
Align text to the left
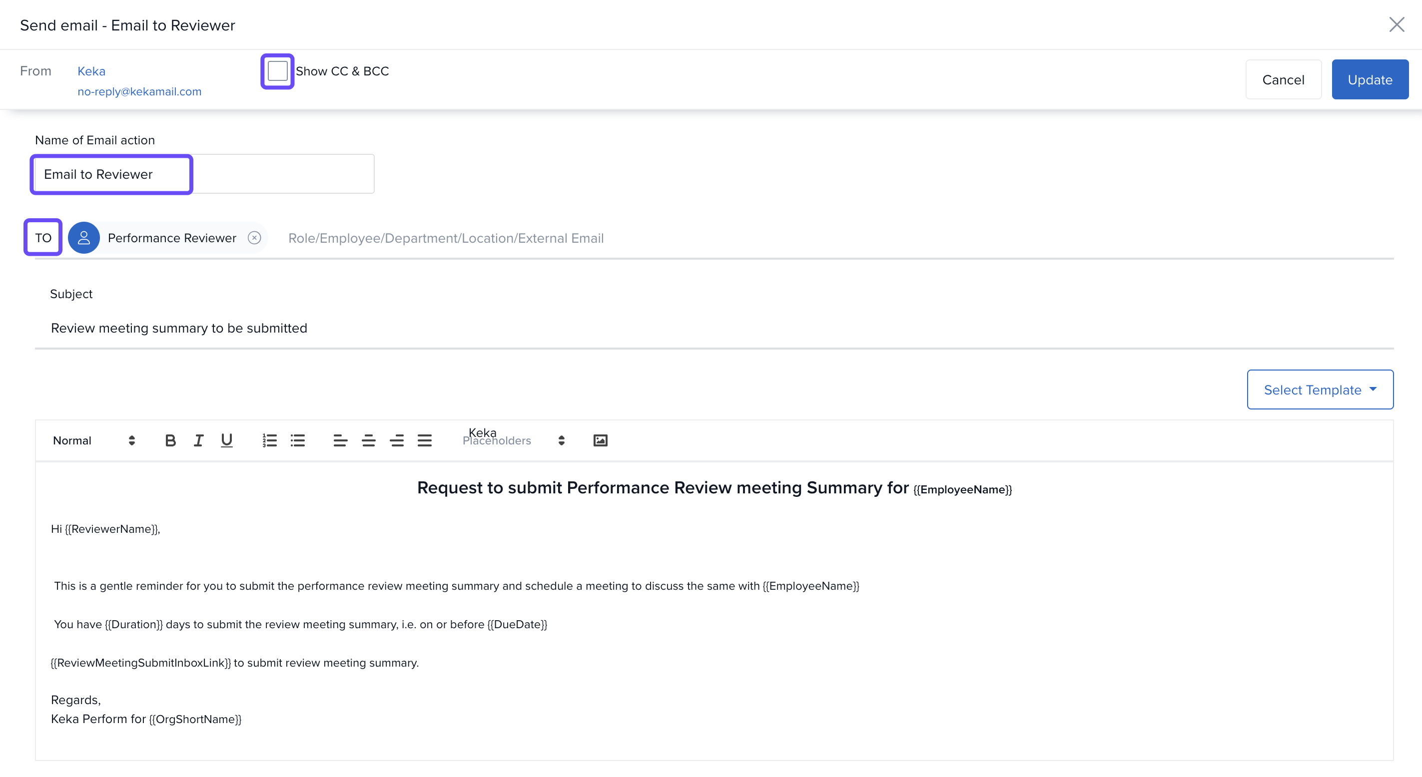[x=340, y=440]
